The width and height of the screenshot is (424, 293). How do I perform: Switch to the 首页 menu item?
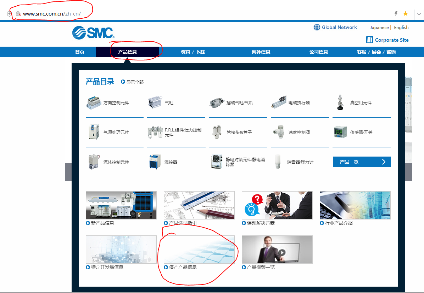[x=79, y=52]
